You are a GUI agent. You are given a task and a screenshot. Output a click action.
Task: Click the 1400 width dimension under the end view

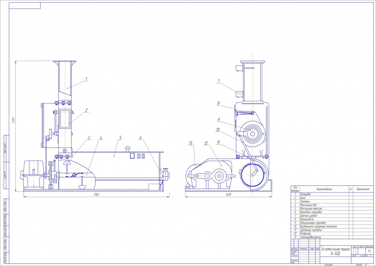click(x=228, y=195)
